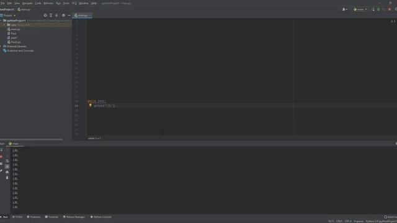The height and width of the screenshot is (223, 397).
Task: Click the project panel horizontal scrollbar
Action: 32,139
